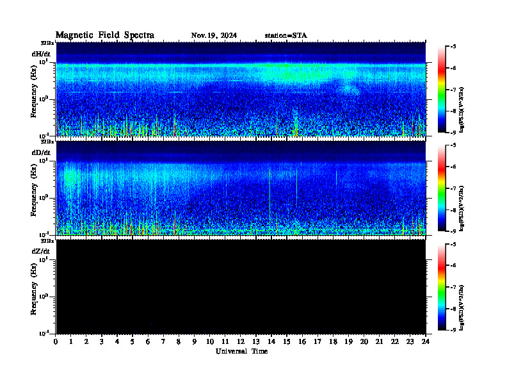Viewport: 507px width, 392px height.
Task: Click the "station=STA" label
Action: [286, 35]
